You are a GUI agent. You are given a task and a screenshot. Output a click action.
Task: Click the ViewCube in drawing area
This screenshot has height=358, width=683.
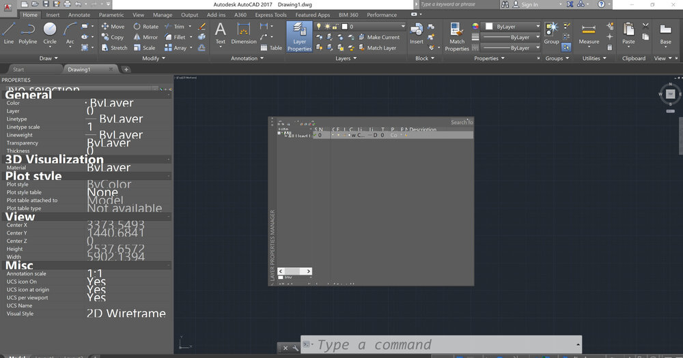pos(671,94)
